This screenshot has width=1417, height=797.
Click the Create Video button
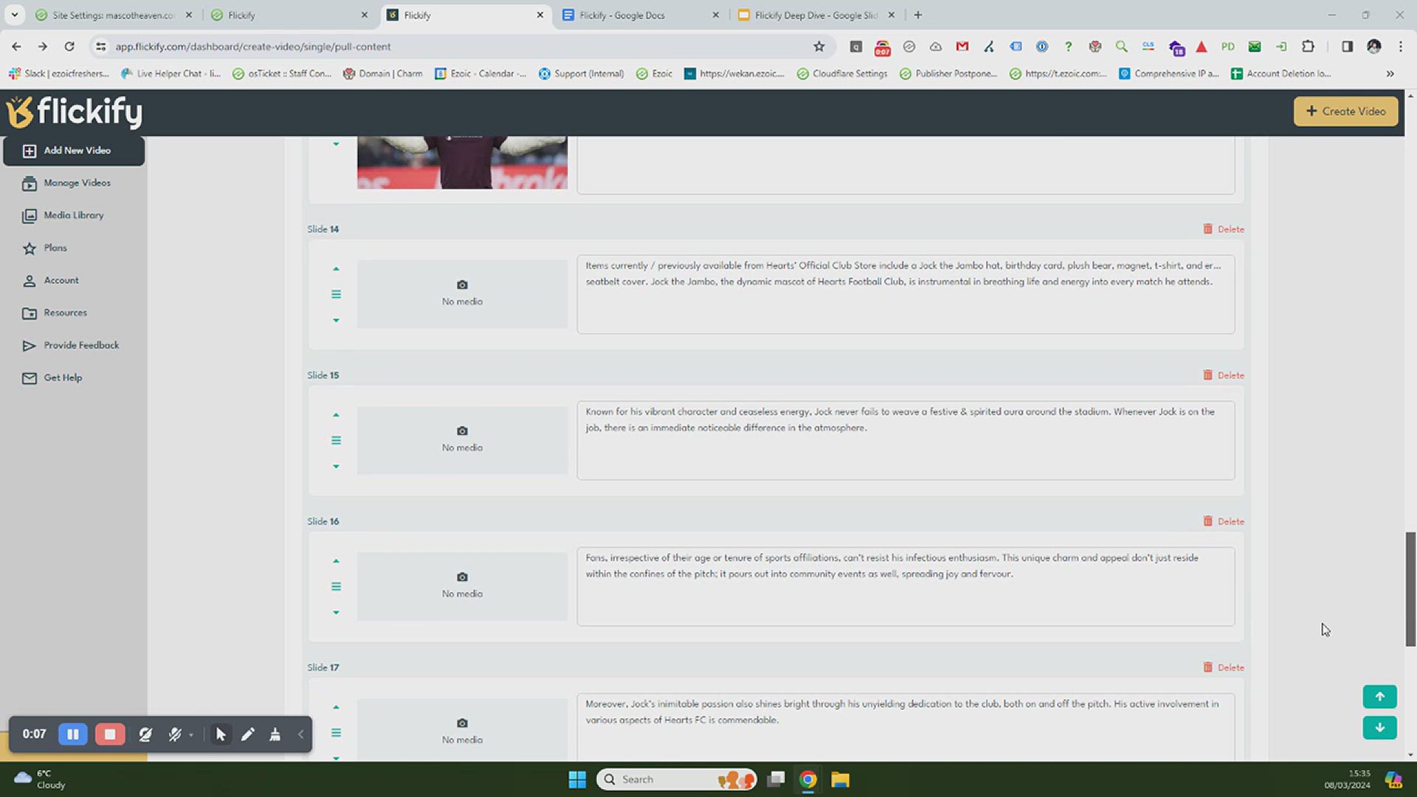pyautogui.click(x=1345, y=111)
